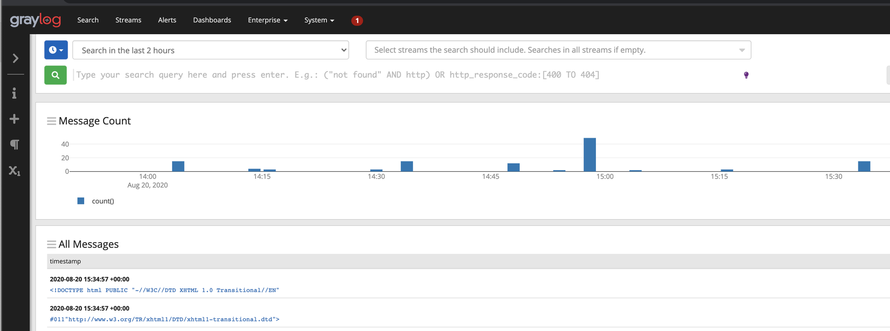Run search with green magnifier button

55,75
